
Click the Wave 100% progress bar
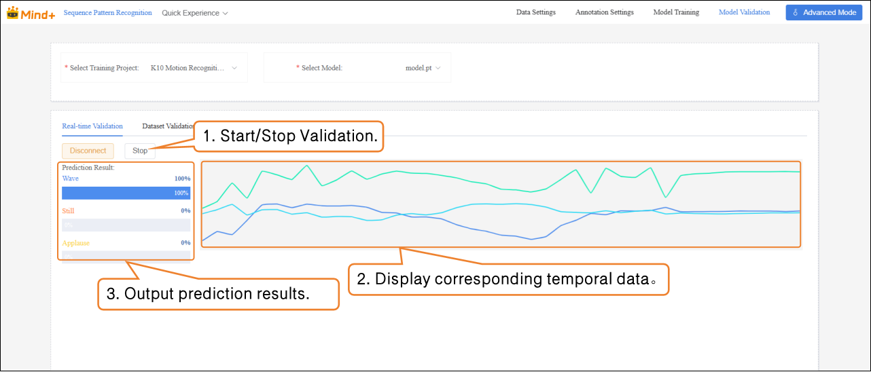tap(126, 193)
